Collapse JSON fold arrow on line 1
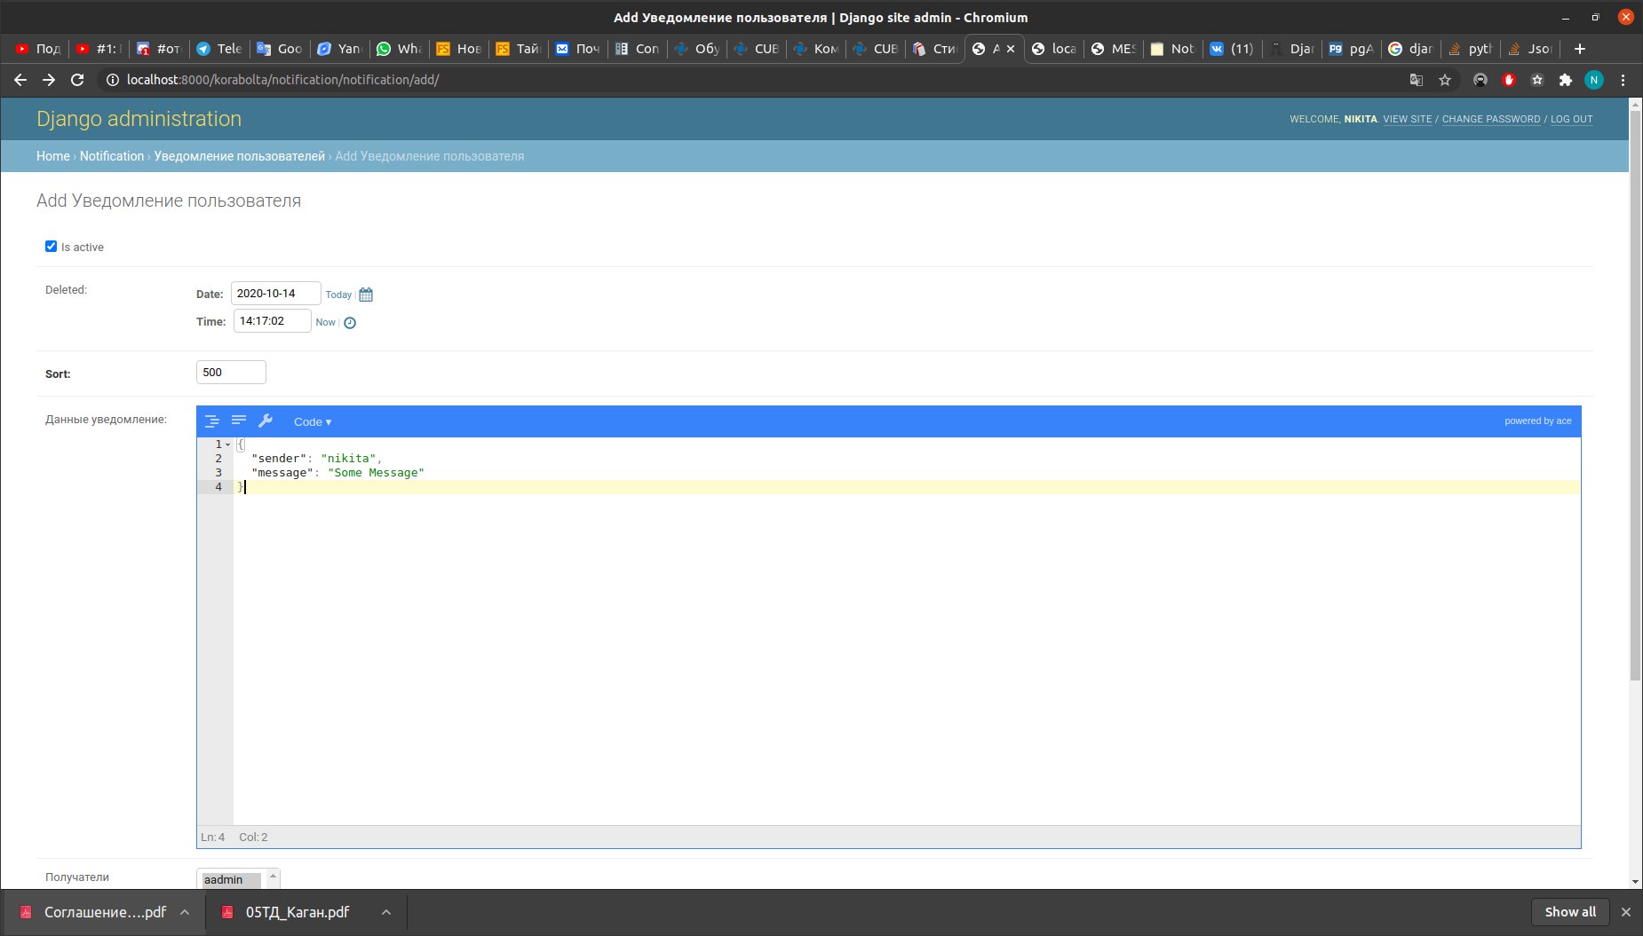1643x936 pixels. [228, 444]
